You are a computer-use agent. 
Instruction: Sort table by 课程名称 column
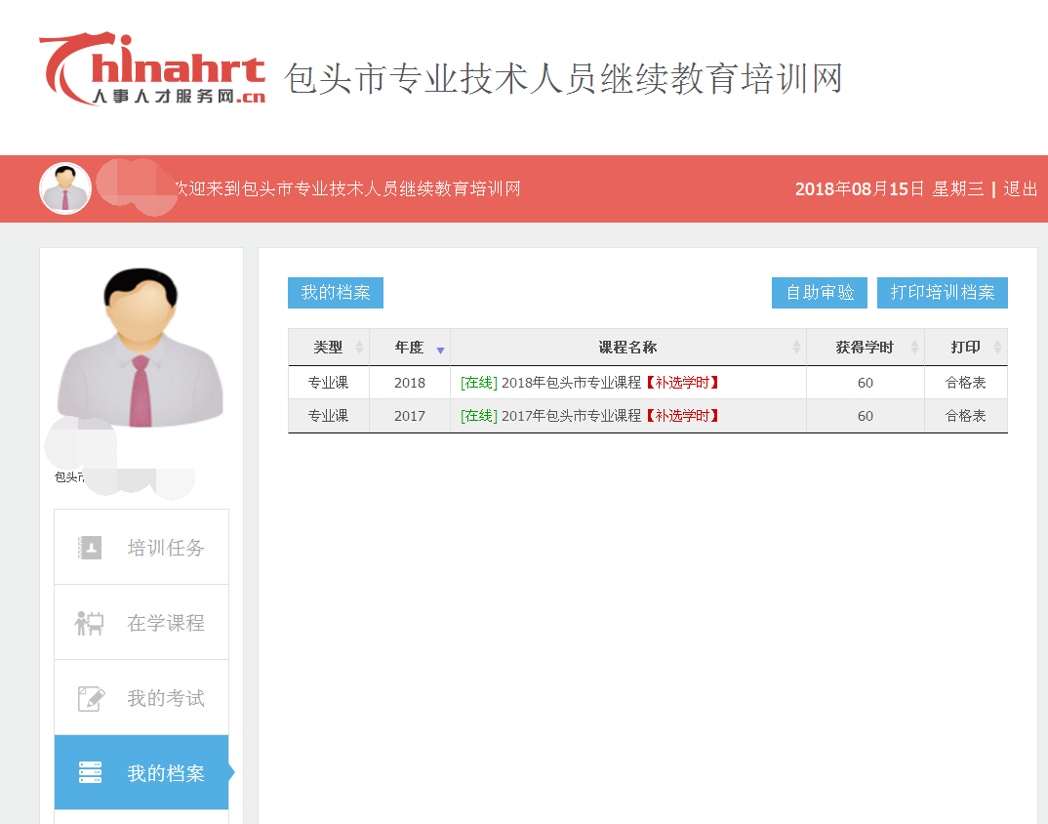pos(627,348)
